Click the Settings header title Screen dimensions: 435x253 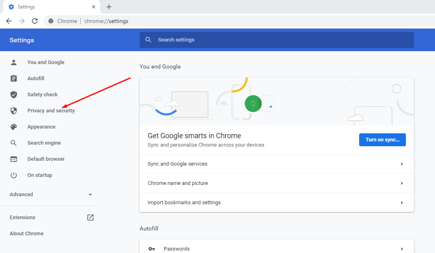click(22, 40)
